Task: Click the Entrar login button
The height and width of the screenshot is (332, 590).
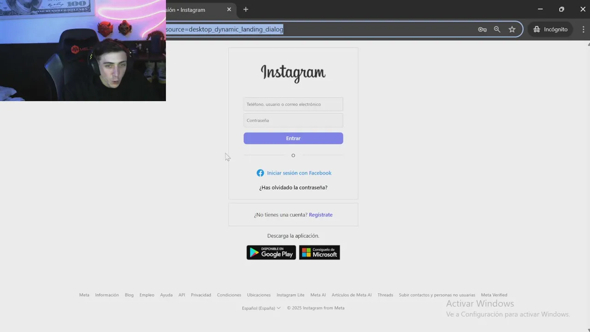Action: [x=293, y=138]
